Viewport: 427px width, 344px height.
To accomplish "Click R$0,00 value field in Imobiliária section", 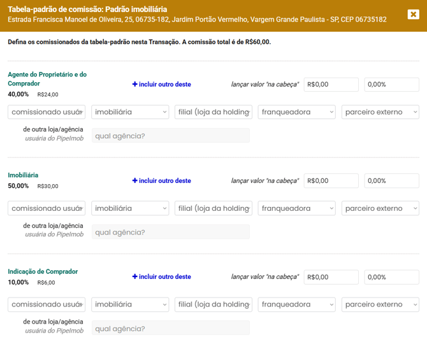I will coord(331,181).
